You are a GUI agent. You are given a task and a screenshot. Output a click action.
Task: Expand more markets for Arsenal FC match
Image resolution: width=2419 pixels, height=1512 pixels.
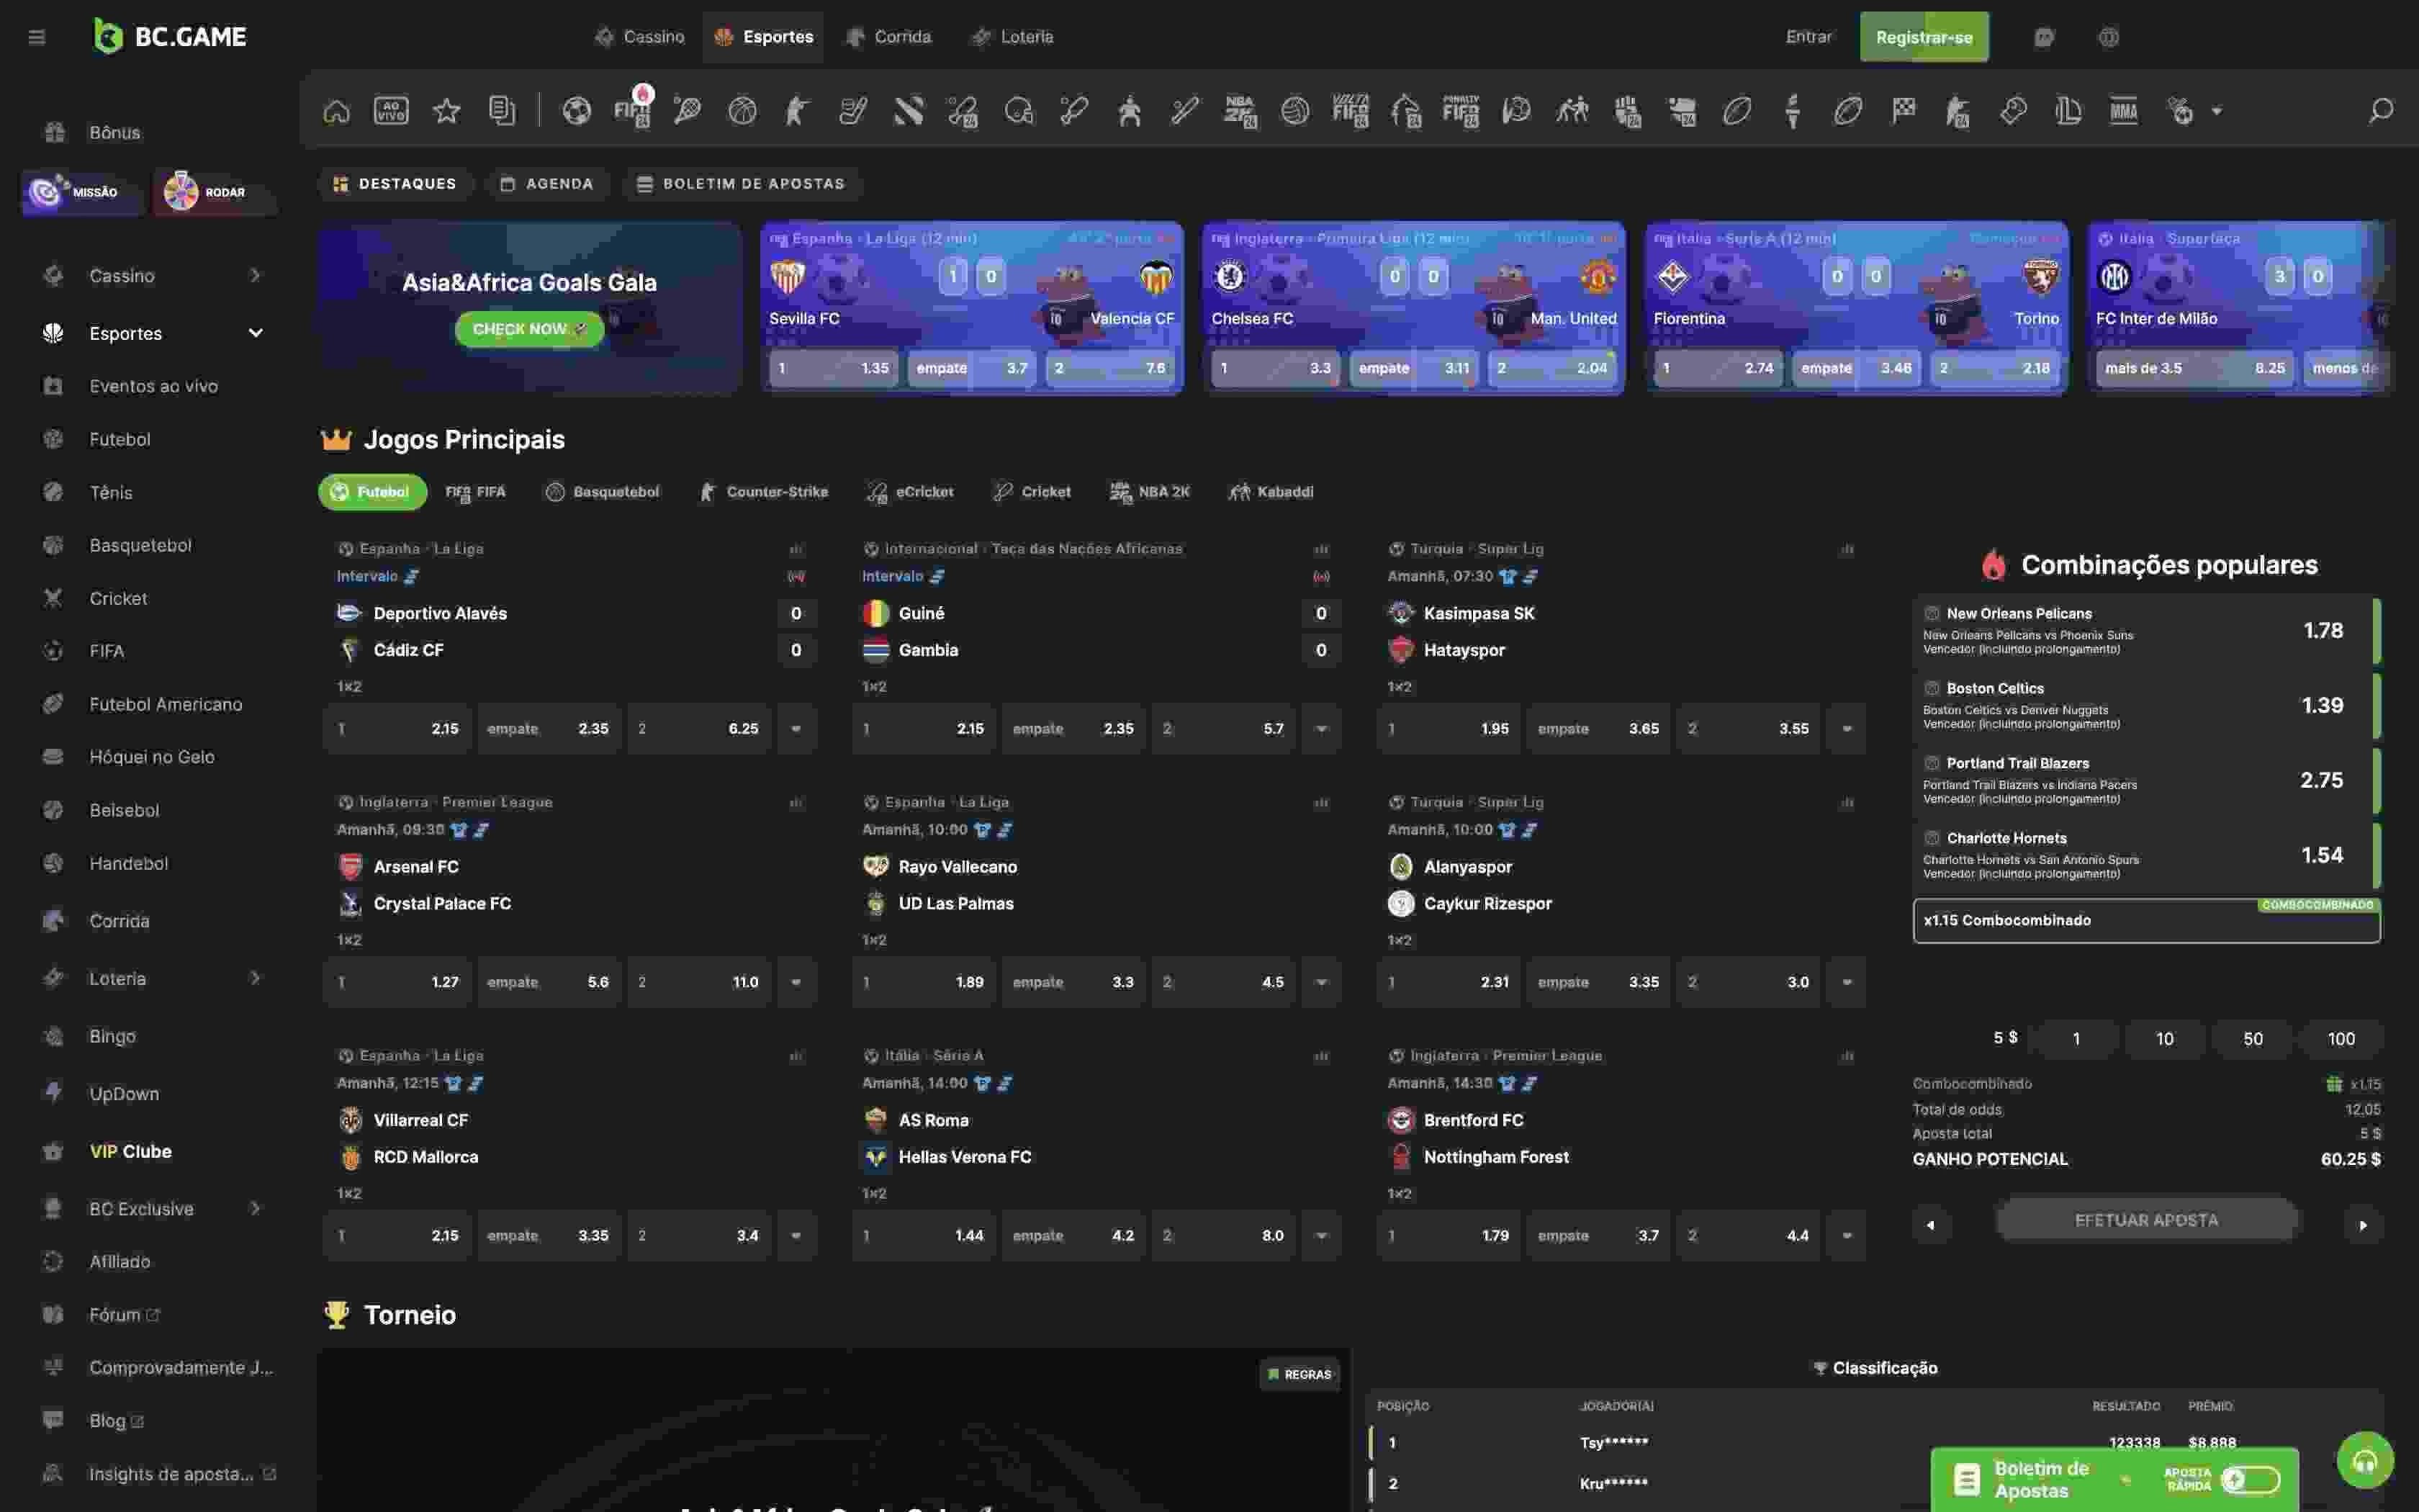pyautogui.click(x=797, y=982)
